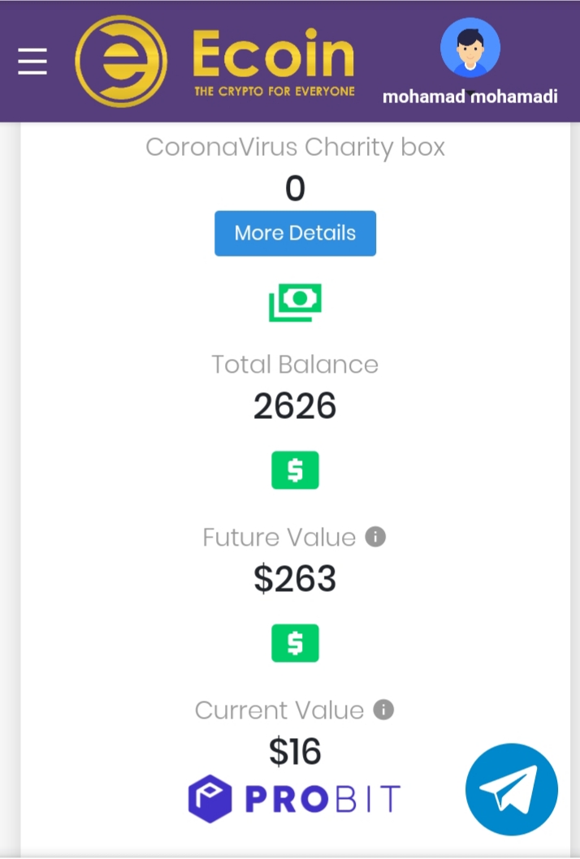Click the dollar sign icon above Current Value
Screen dimensions: 580x859
point(295,643)
